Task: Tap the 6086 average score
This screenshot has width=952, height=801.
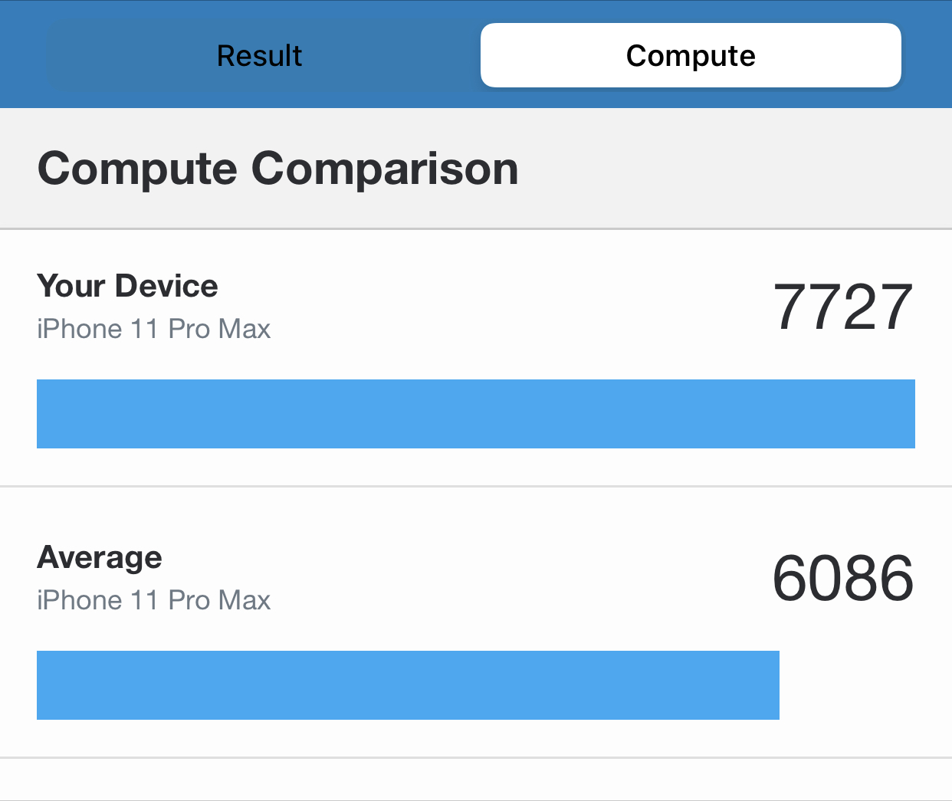Action: click(x=842, y=579)
